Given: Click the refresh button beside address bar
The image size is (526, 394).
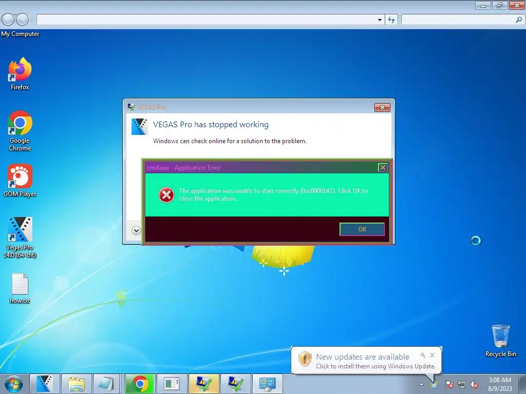Looking at the screenshot, I should click(x=391, y=20).
